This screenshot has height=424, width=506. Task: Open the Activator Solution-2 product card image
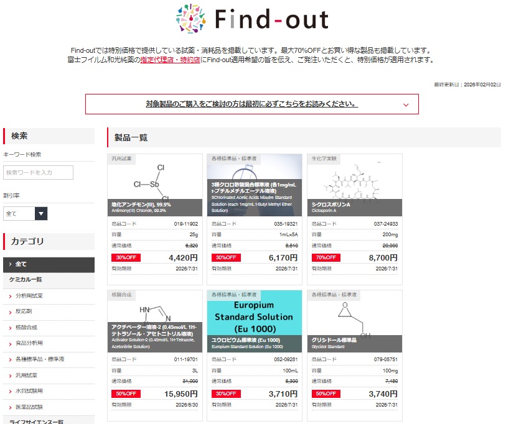pos(155,316)
